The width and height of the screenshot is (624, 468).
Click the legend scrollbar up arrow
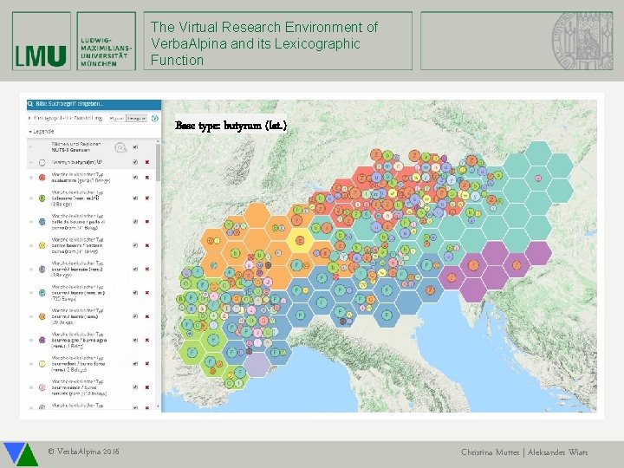pos(158,141)
